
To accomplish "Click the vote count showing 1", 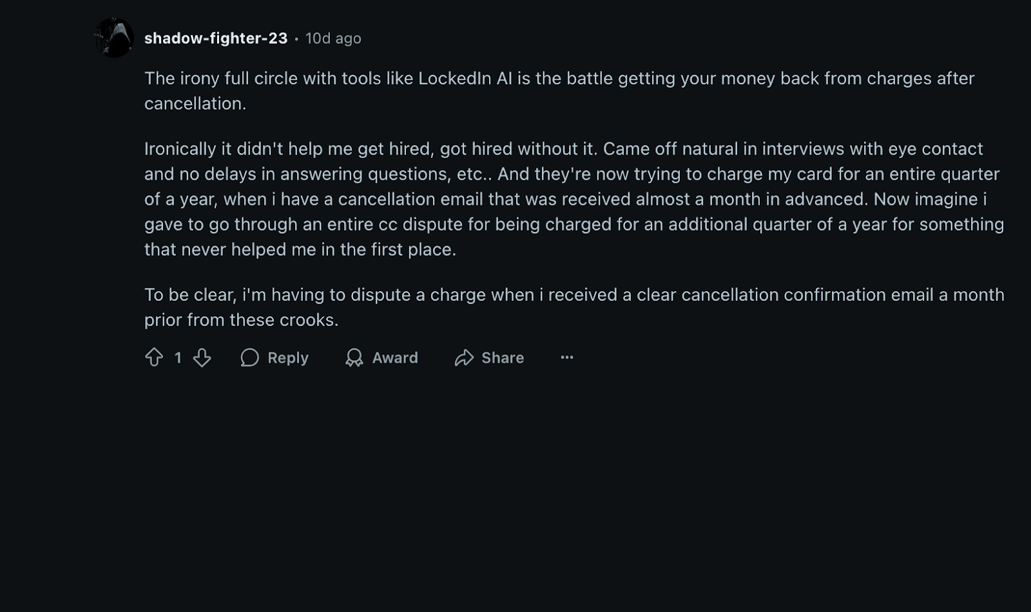I will click(x=178, y=358).
